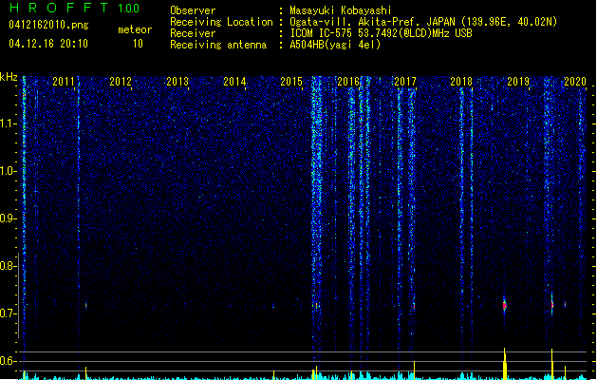Select the meteor count value 10

pyautogui.click(x=138, y=44)
